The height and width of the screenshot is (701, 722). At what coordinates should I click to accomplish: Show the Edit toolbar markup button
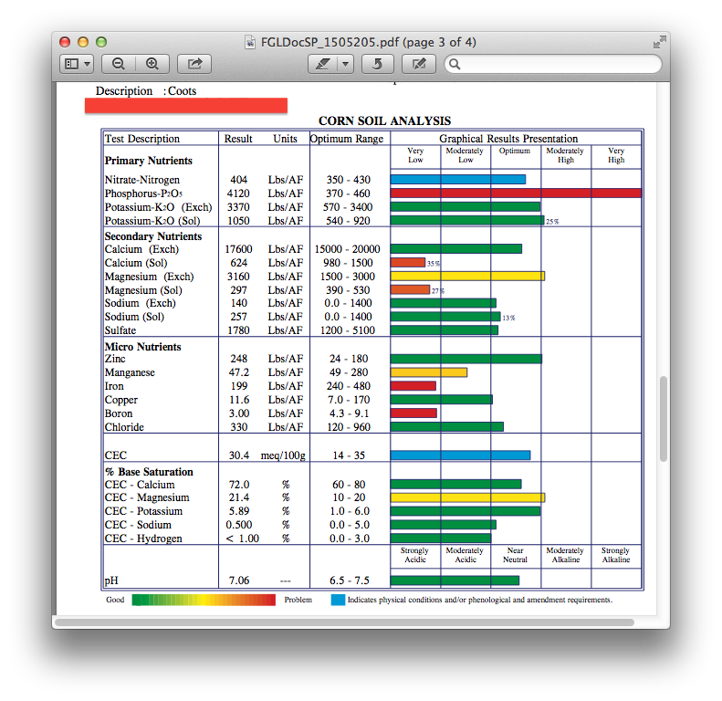coord(419,64)
